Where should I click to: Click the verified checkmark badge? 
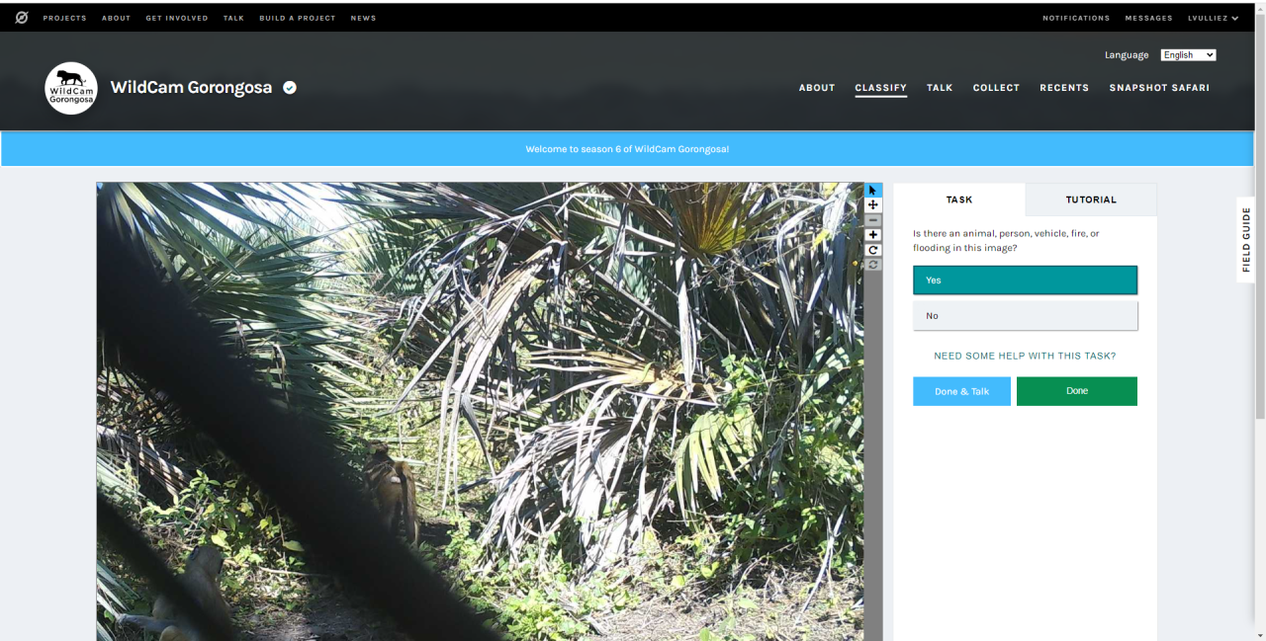tap(290, 87)
